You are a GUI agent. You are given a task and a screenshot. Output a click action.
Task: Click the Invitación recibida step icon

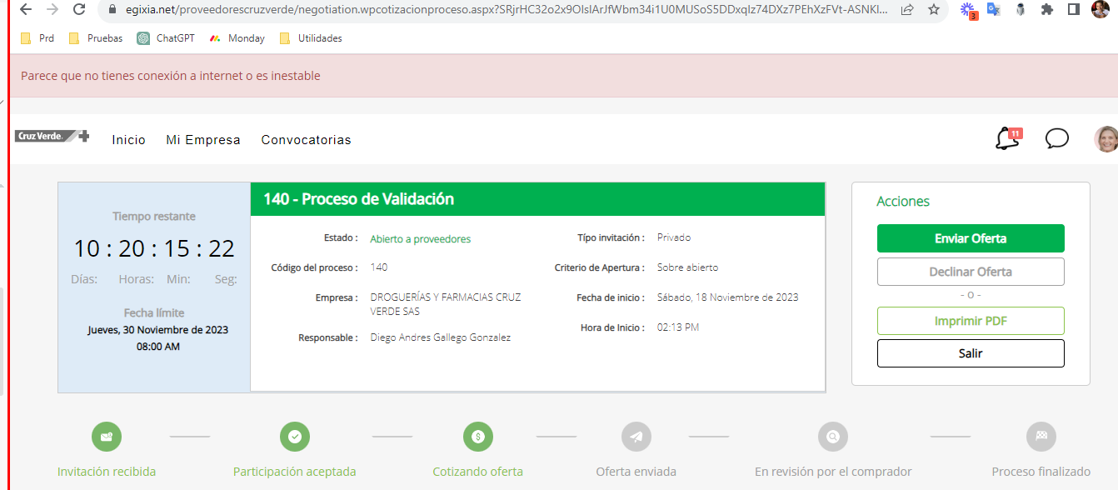tap(107, 437)
